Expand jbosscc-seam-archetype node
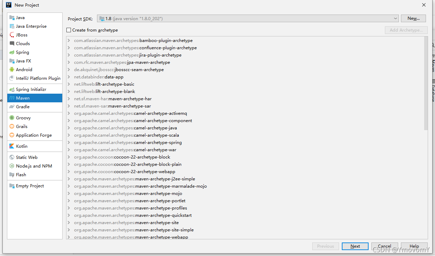 (x=69, y=70)
